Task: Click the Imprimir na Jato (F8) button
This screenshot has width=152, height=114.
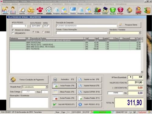Action: click(x=90, y=79)
